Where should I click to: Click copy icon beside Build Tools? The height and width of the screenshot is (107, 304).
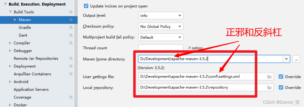click(x=71, y=12)
